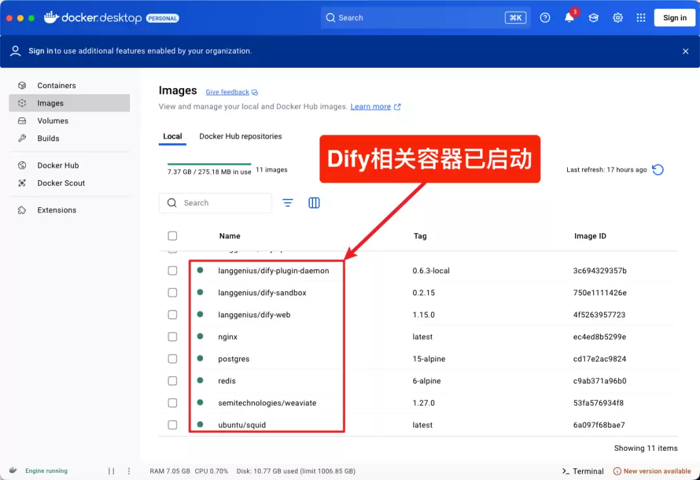
Task: Open the langgenius/dify-sandbox image
Action: pyautogui.click(x=262, y=293)
